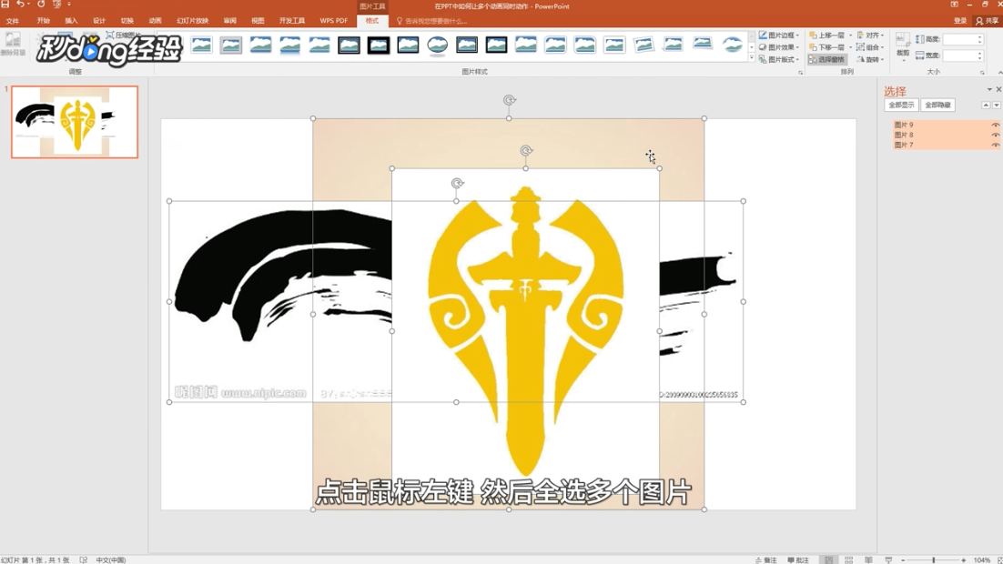Click the 宽度 width input field
The width and height of the screenshot is (1003, 564).
point(963,56)
